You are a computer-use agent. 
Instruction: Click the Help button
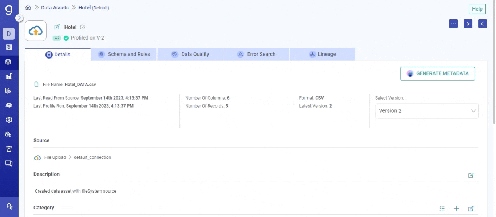[x=477, y=9]
